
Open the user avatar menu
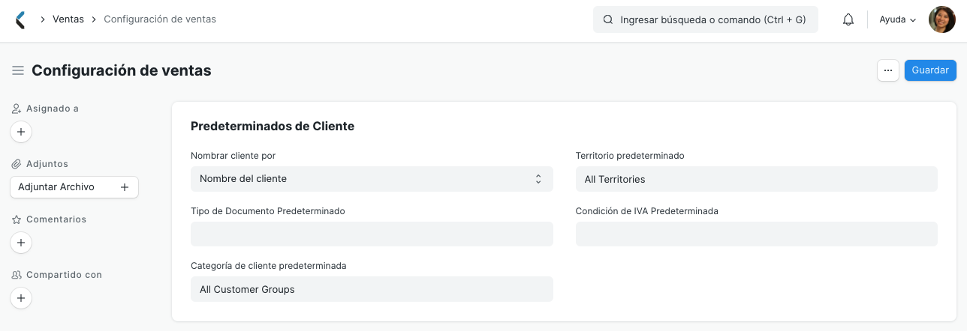942,20
